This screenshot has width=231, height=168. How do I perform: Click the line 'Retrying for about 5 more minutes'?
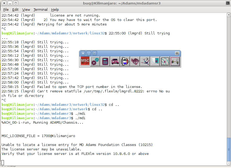[54, 24]
